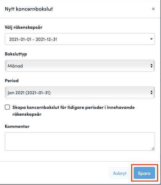
Task: Open the Period dropdown showing Jan 2021
Action: click(x=80, y=92)
